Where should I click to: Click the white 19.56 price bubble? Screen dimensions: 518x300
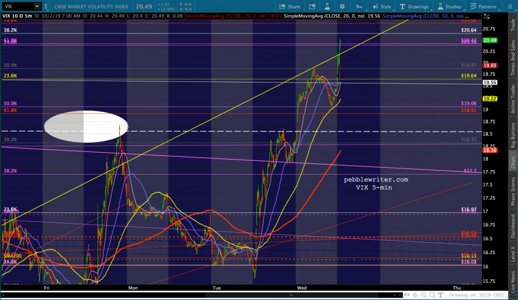click(x=490, y=82)
